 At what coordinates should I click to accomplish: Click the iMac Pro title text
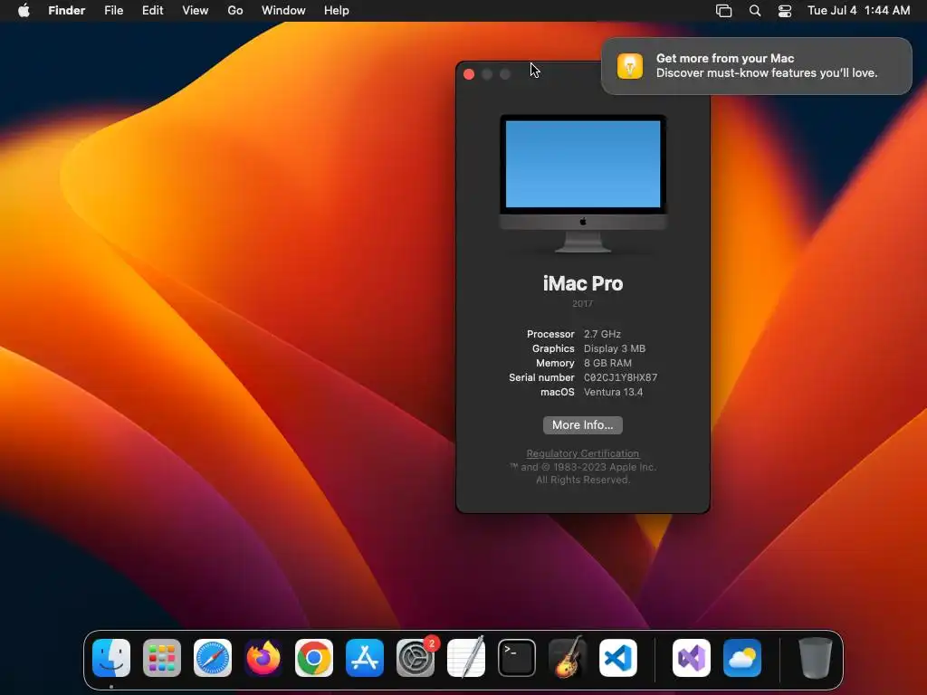point(583,283)
